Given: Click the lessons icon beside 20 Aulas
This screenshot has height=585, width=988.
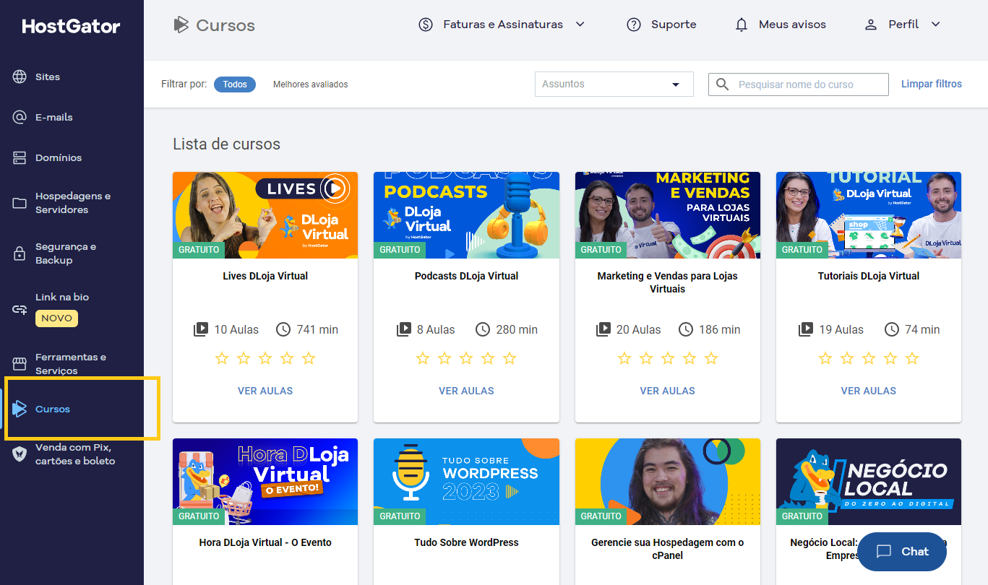Looking at the screenshot, I should point(603,329).
